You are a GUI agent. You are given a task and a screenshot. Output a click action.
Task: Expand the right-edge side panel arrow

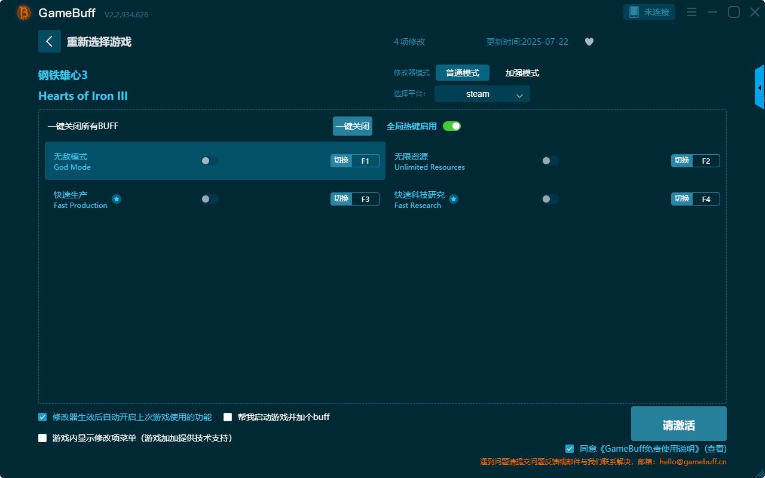point(759,88)
